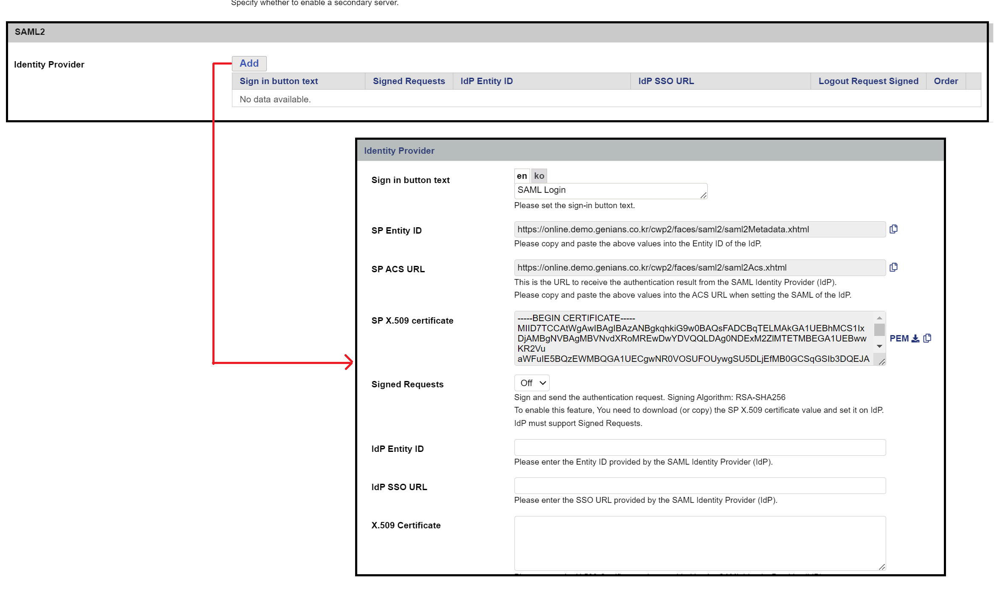
Task: Sort by Logout Request Signed column
Action: pos(868,81)
